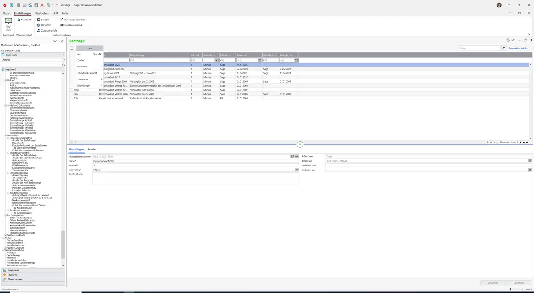This screenshot has width=534, height=293.
Task: Switch to the Kunden tab
Action: (93, 149)
